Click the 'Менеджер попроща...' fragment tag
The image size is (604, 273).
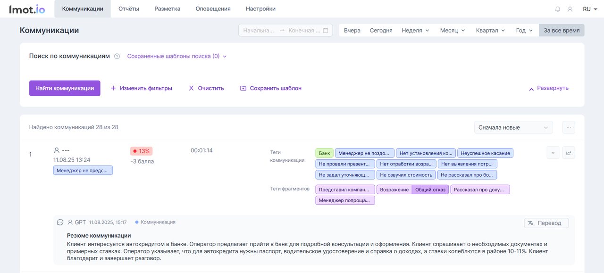(345, 200)
